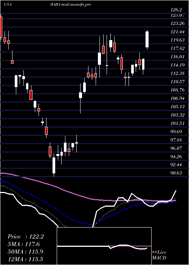
Task: Select the 94.26 price axis label
Action: point(177,156)
